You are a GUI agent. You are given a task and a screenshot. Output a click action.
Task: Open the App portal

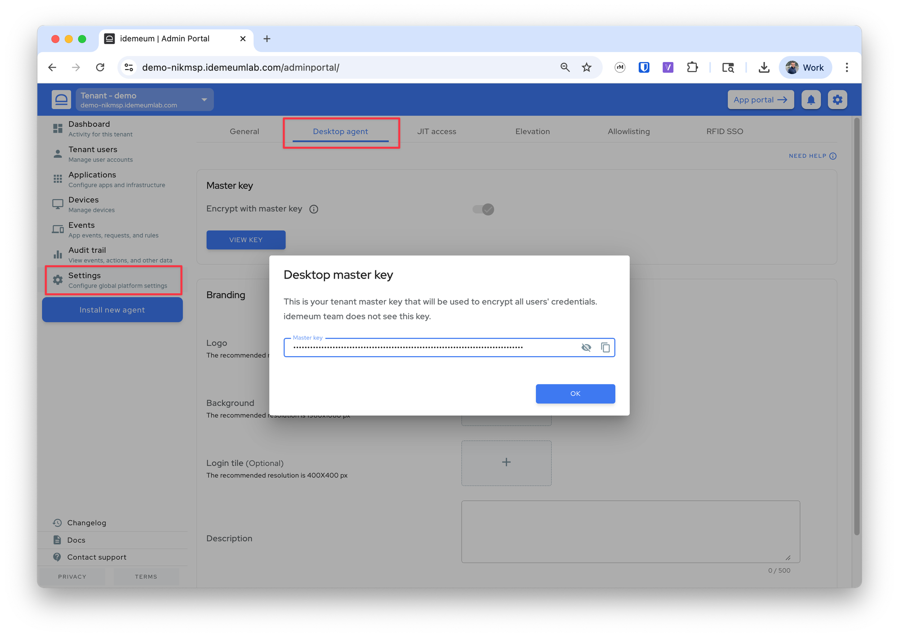pos(761,100)
